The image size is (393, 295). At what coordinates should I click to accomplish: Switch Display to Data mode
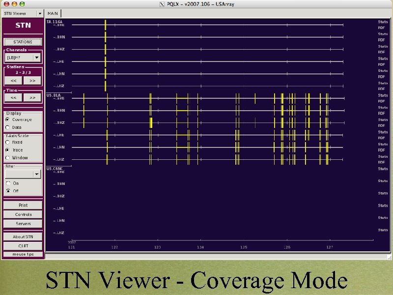click(8, 127)
